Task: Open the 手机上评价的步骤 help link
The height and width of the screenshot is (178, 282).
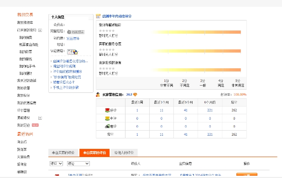Action: pyautogui.click(x=66, y=87)
